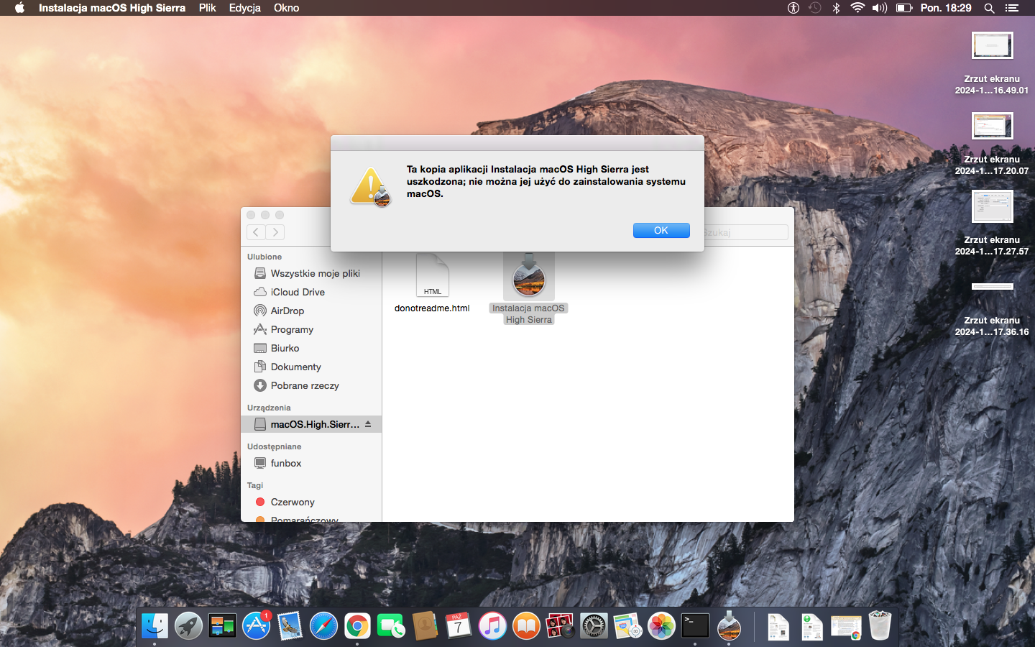Open the Plik menu

207,8
